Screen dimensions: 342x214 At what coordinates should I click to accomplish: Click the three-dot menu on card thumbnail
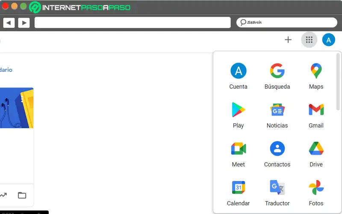pyautogui.click(x=22, y=99)
